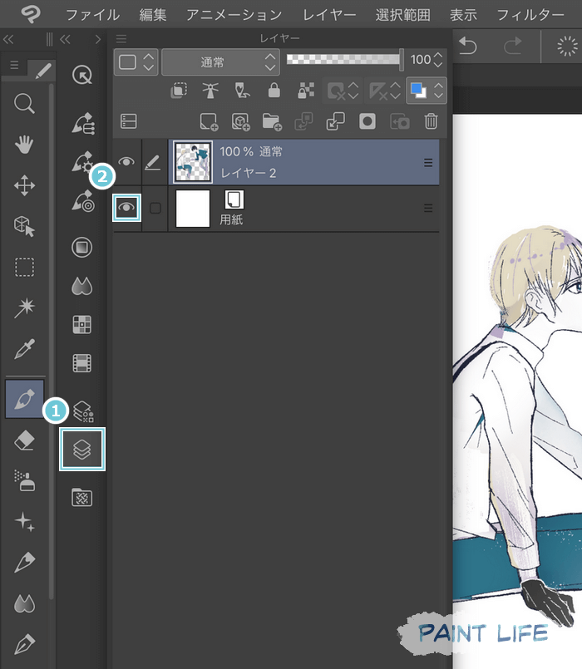Open the Layer palette stack icon

82,450
